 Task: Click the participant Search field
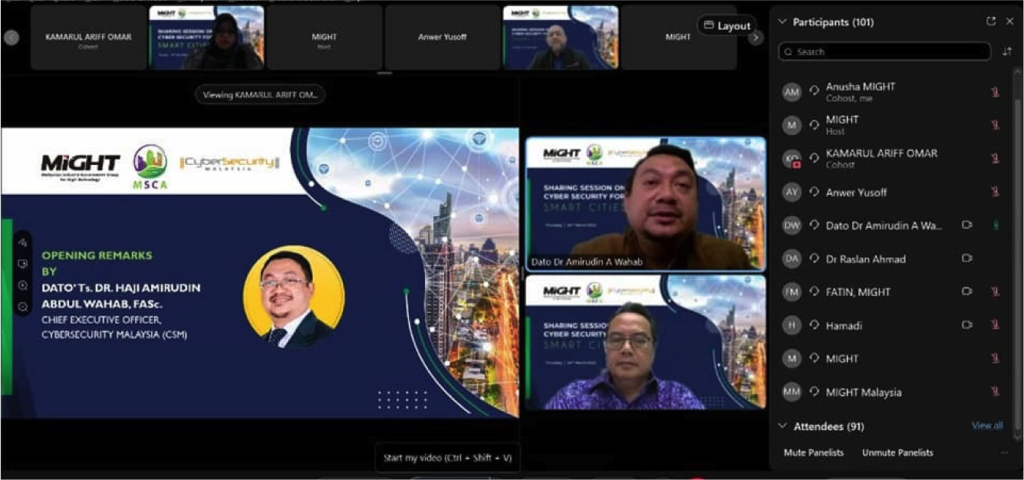[884, 52]
